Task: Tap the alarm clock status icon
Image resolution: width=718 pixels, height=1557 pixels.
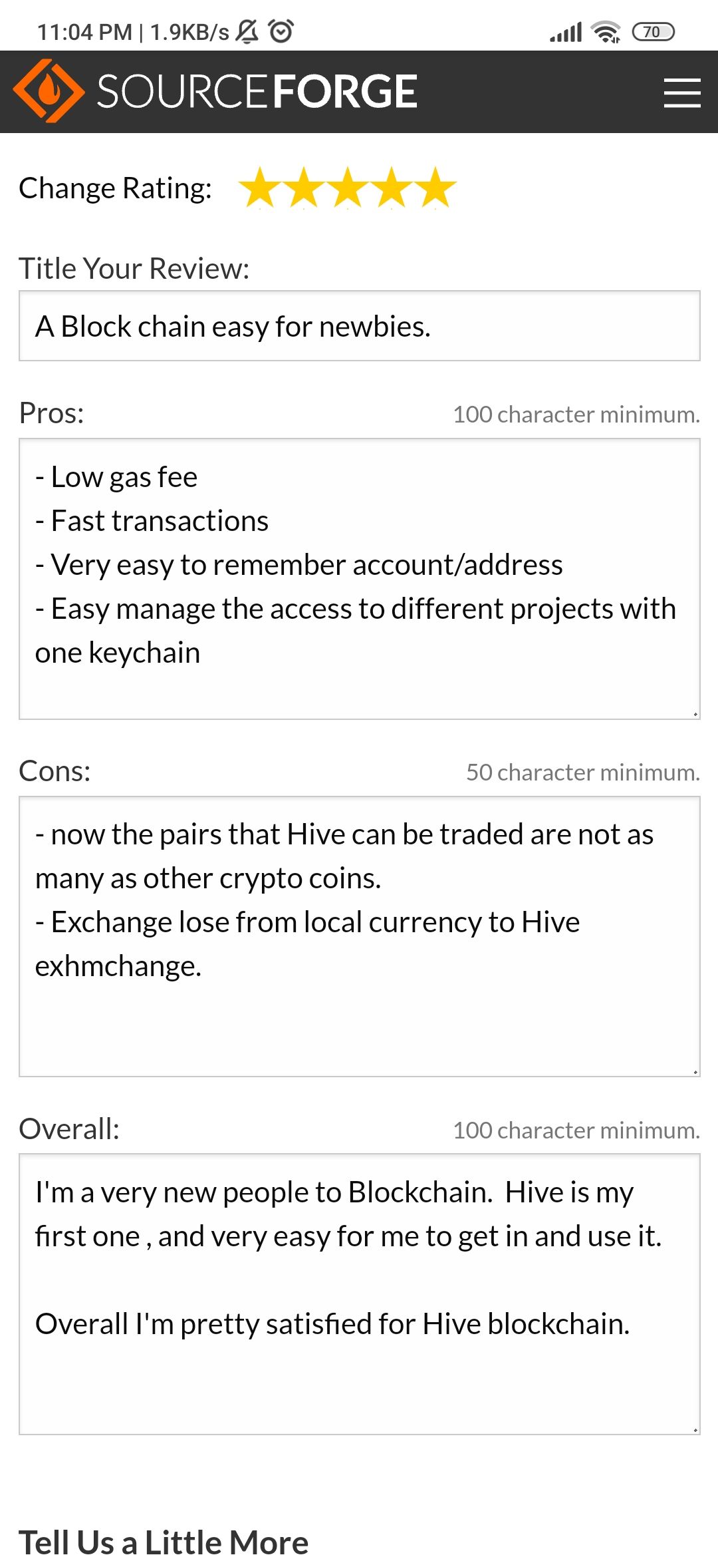Action: click(x=281, y=31)
